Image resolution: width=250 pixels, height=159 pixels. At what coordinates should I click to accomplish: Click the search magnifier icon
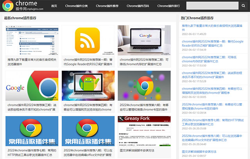pyautogui.click(x=243, y=6)
